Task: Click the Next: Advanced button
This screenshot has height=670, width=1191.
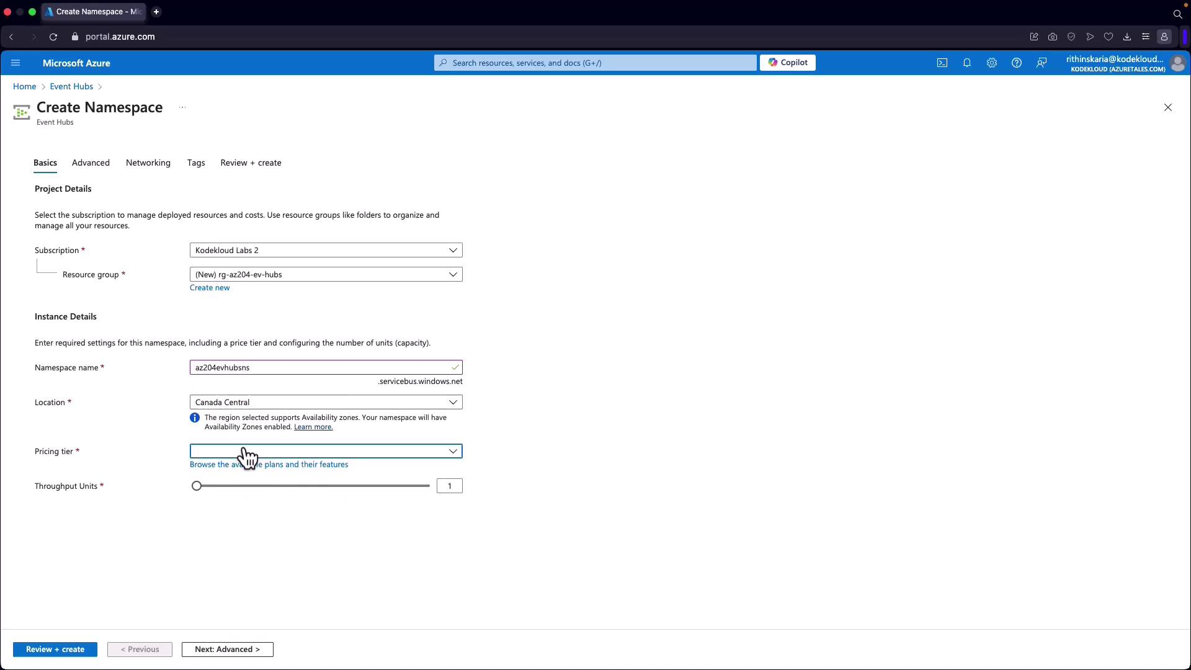Action: pyautogui.click(x=227, y=650)
